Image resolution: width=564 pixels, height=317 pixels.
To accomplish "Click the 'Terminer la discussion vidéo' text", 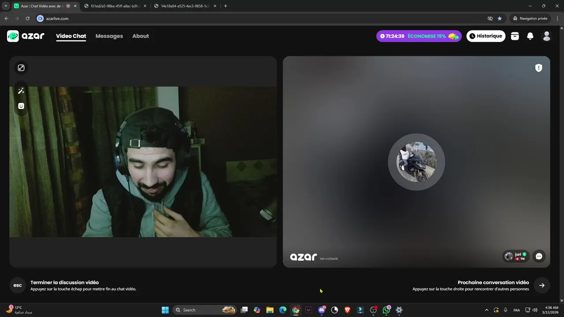I will [65, 282].
